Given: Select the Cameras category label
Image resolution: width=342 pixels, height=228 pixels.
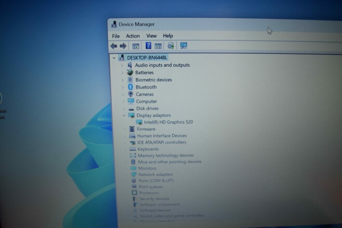Looking at the screenshot, I should 145,94.
